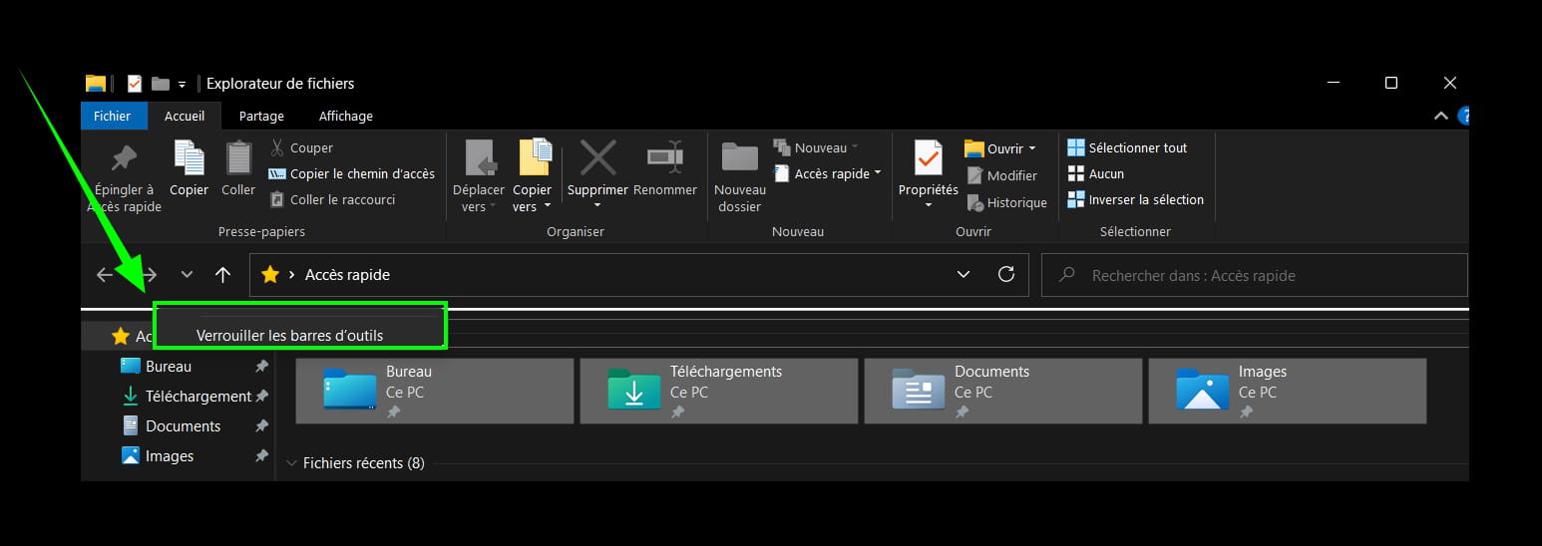Open the Bureau folder tile
Viewport: 1542px width, 546px height.
(435, 392)
